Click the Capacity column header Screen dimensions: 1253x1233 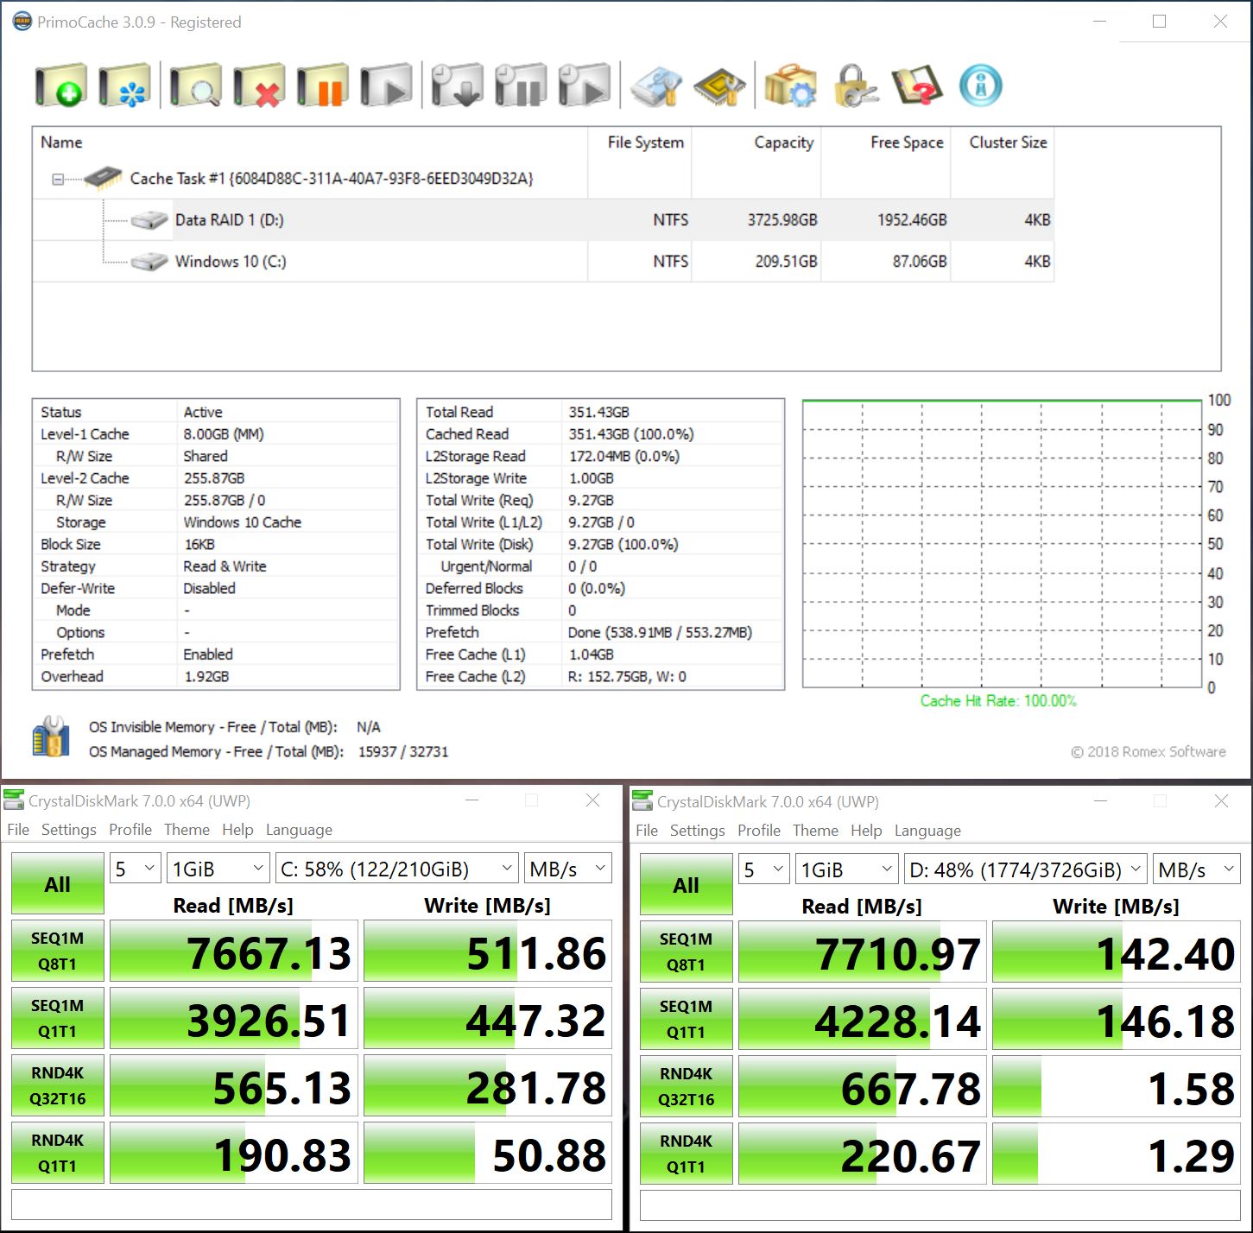[756, 142]
